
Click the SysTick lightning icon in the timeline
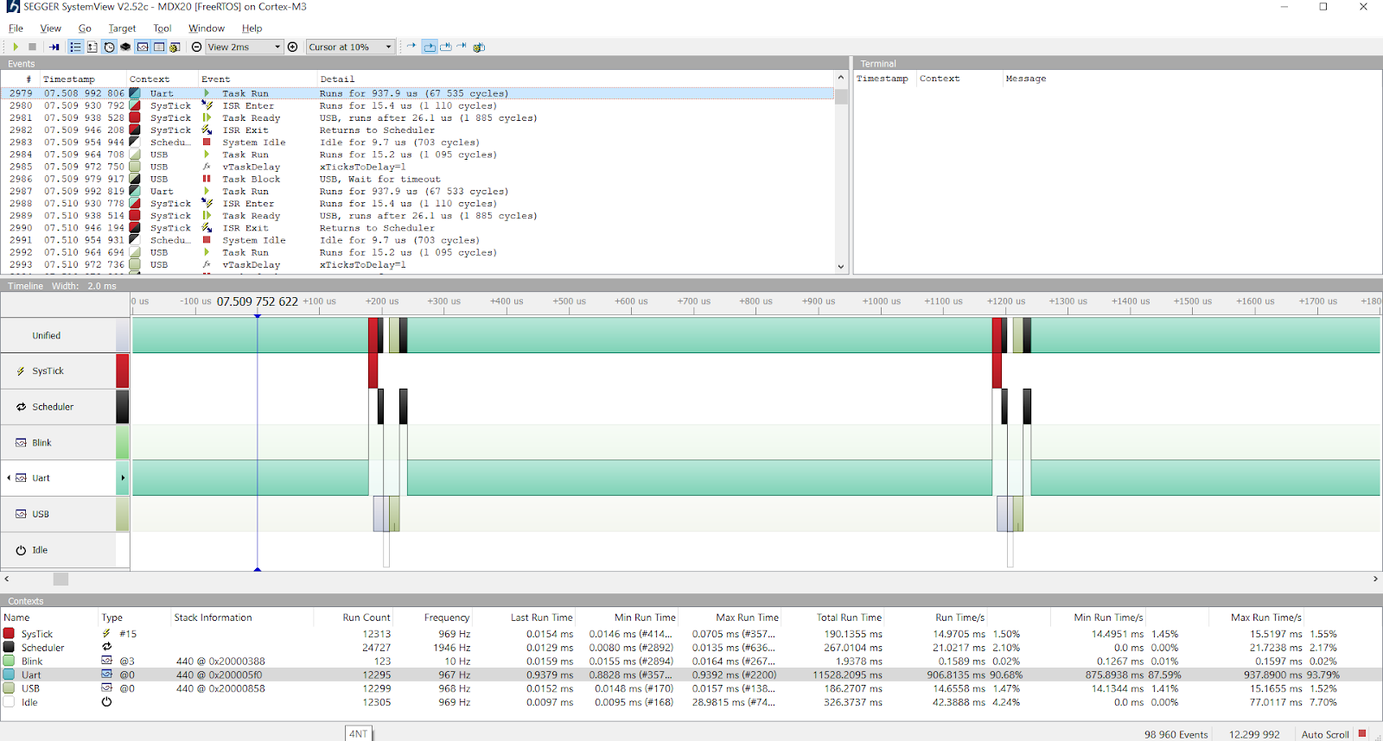(x=21, y=371)
